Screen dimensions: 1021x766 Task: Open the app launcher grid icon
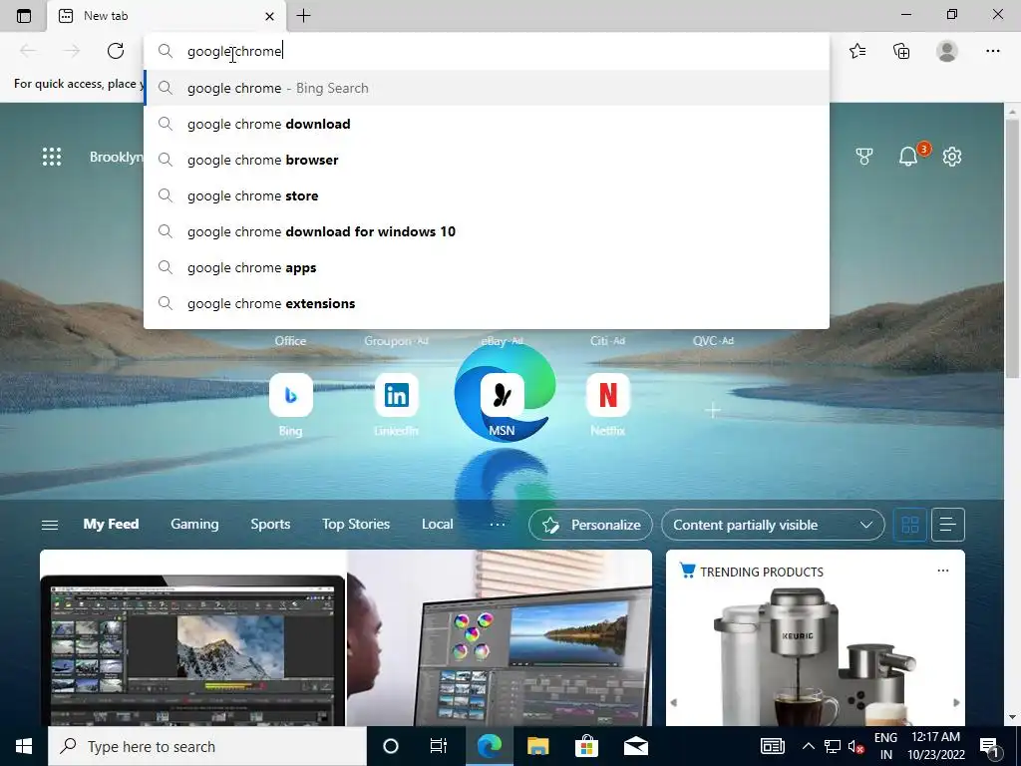[x=52, y=157]
